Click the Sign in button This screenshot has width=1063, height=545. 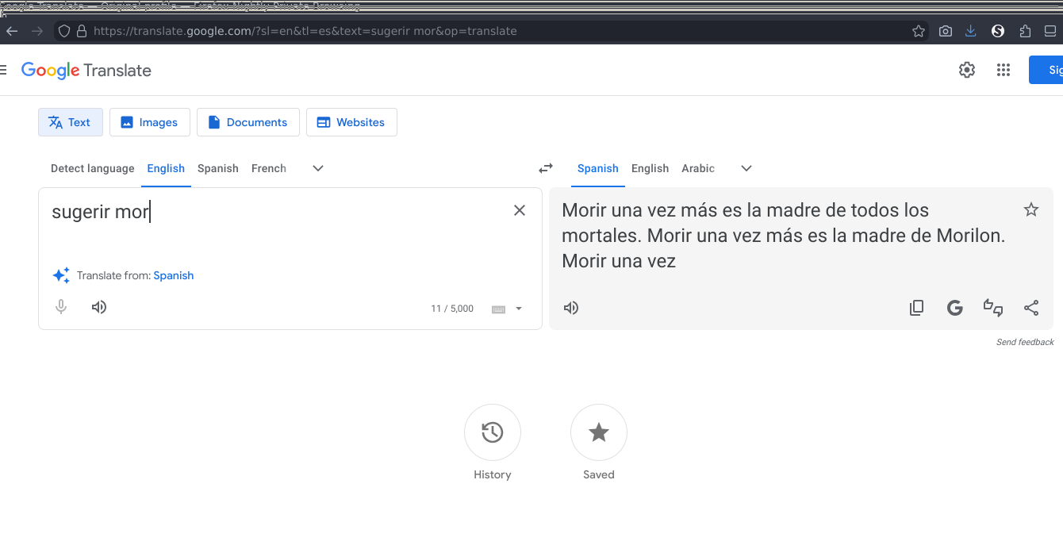pos(1046,70)
